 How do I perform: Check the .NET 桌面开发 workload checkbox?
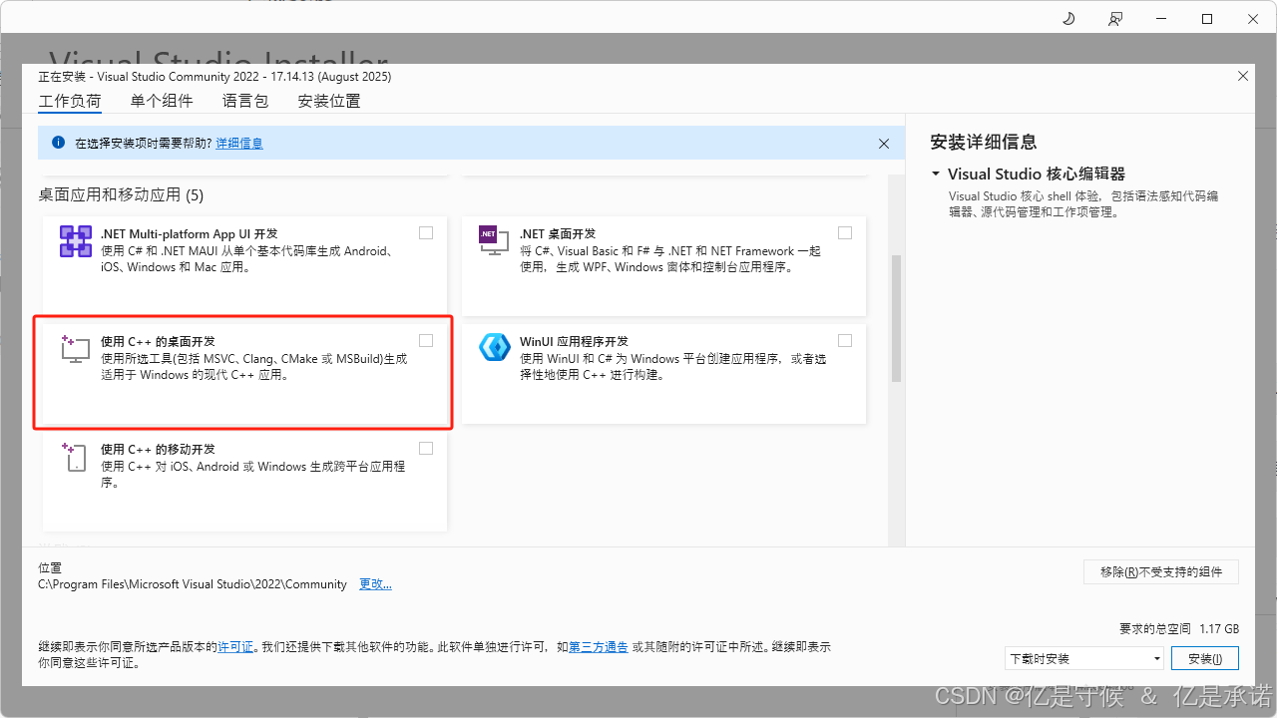845,232
